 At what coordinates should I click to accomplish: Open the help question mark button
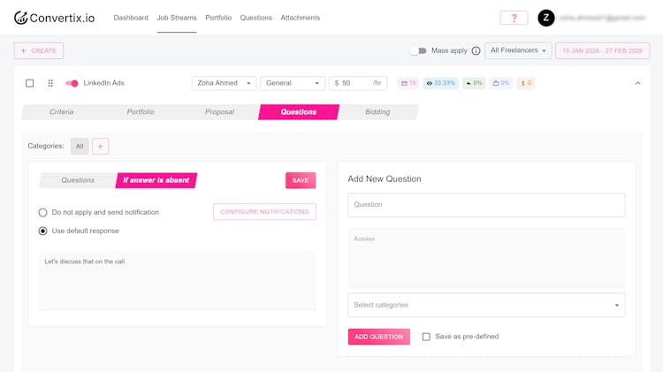[x=514, y=18]
